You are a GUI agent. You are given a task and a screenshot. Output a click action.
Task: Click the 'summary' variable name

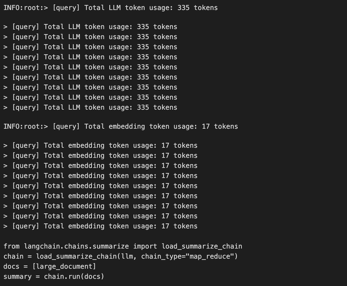17,276
